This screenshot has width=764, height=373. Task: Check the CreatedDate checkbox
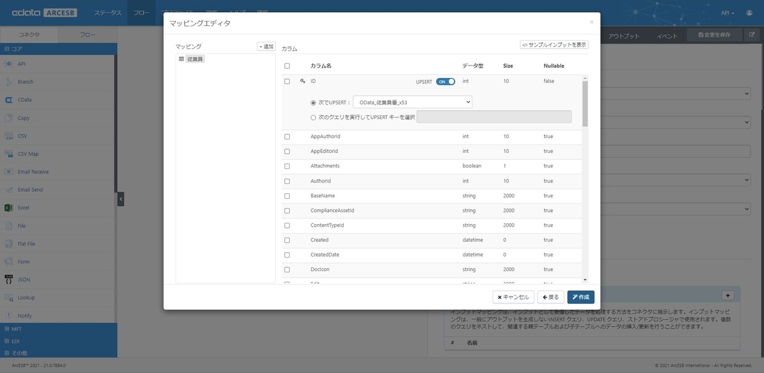coord(287,255)
